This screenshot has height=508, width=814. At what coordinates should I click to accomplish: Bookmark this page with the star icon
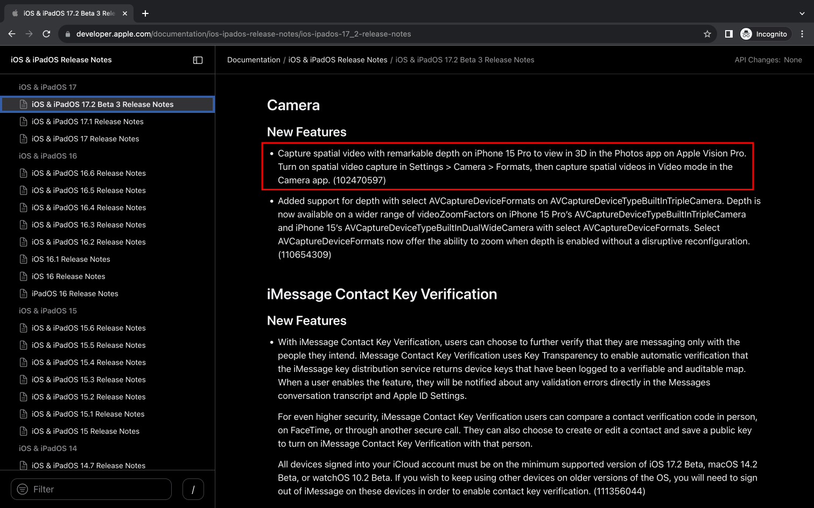707,34
